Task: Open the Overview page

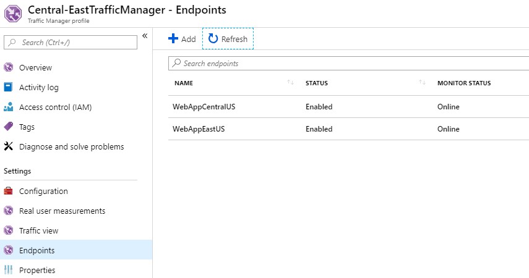Action: [x=35, y=68]
